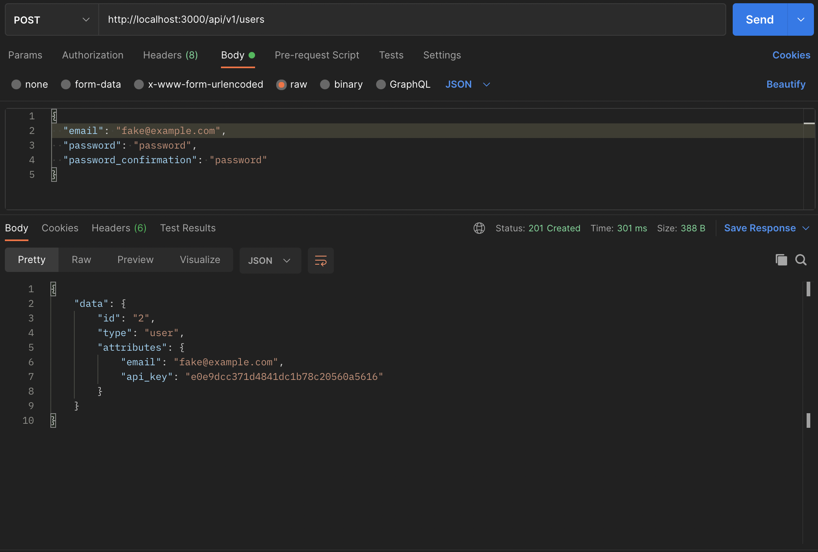Select the request Body tab
The height and width of the screenshot is (552, 818).
(238, 55)
